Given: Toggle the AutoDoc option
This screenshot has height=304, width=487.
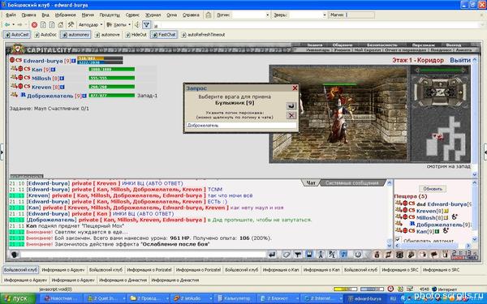Looking at the screenshot, I should point(45,35).
